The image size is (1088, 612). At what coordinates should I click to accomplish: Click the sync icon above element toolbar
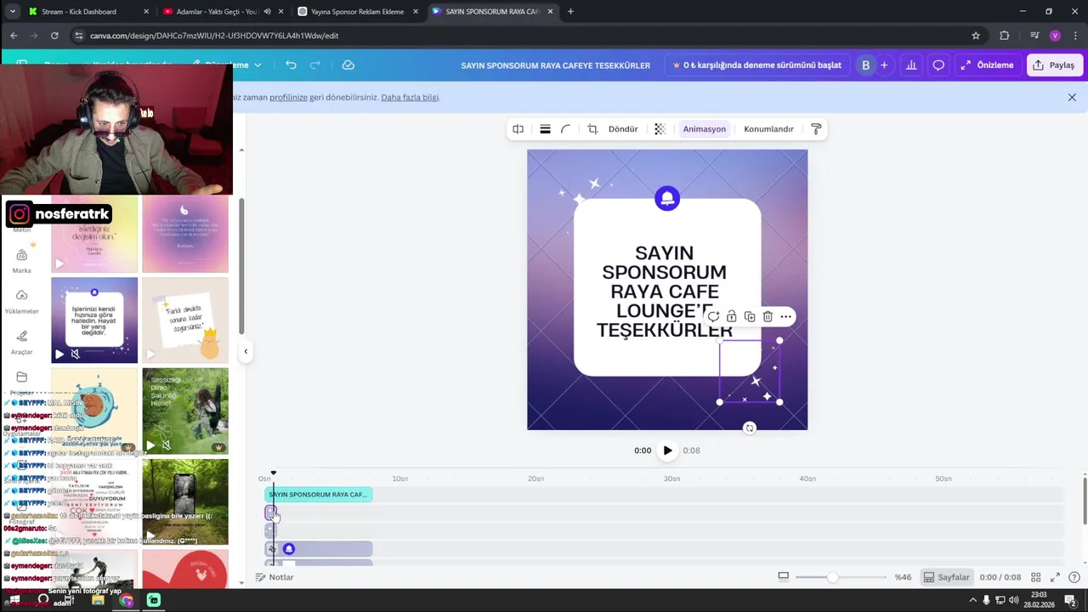tap(713, 316)
